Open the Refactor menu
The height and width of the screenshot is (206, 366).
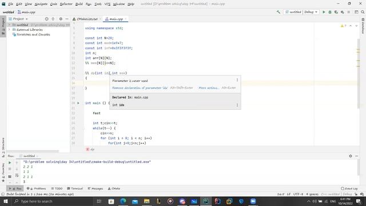coord(66,4)
